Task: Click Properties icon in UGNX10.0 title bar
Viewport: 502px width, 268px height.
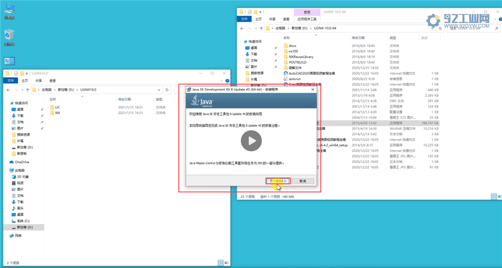Action: pos(16,73)
